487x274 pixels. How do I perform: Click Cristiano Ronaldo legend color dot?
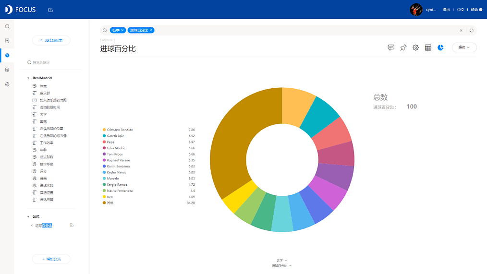click(x=104, y=130)
